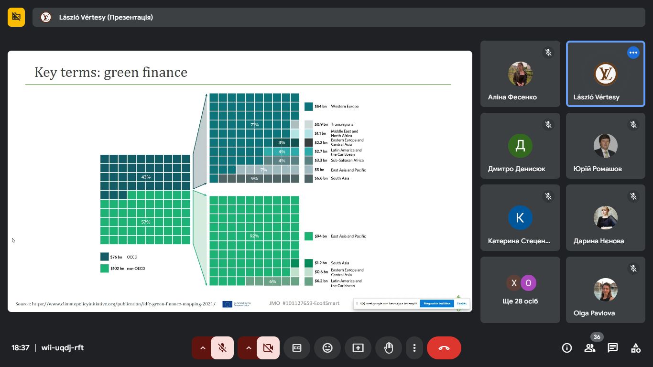Image resolution: width=653 pixels, height=367 pixels.
Task: Show the participants list with 36 badge
Action: coord(590,348)
